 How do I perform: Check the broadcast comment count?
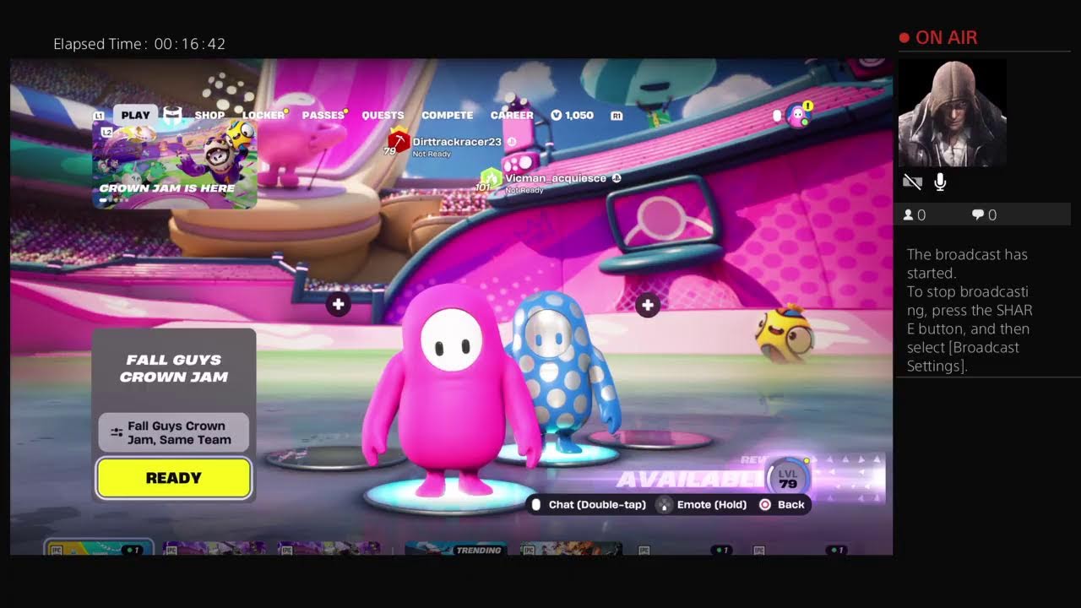984,215
